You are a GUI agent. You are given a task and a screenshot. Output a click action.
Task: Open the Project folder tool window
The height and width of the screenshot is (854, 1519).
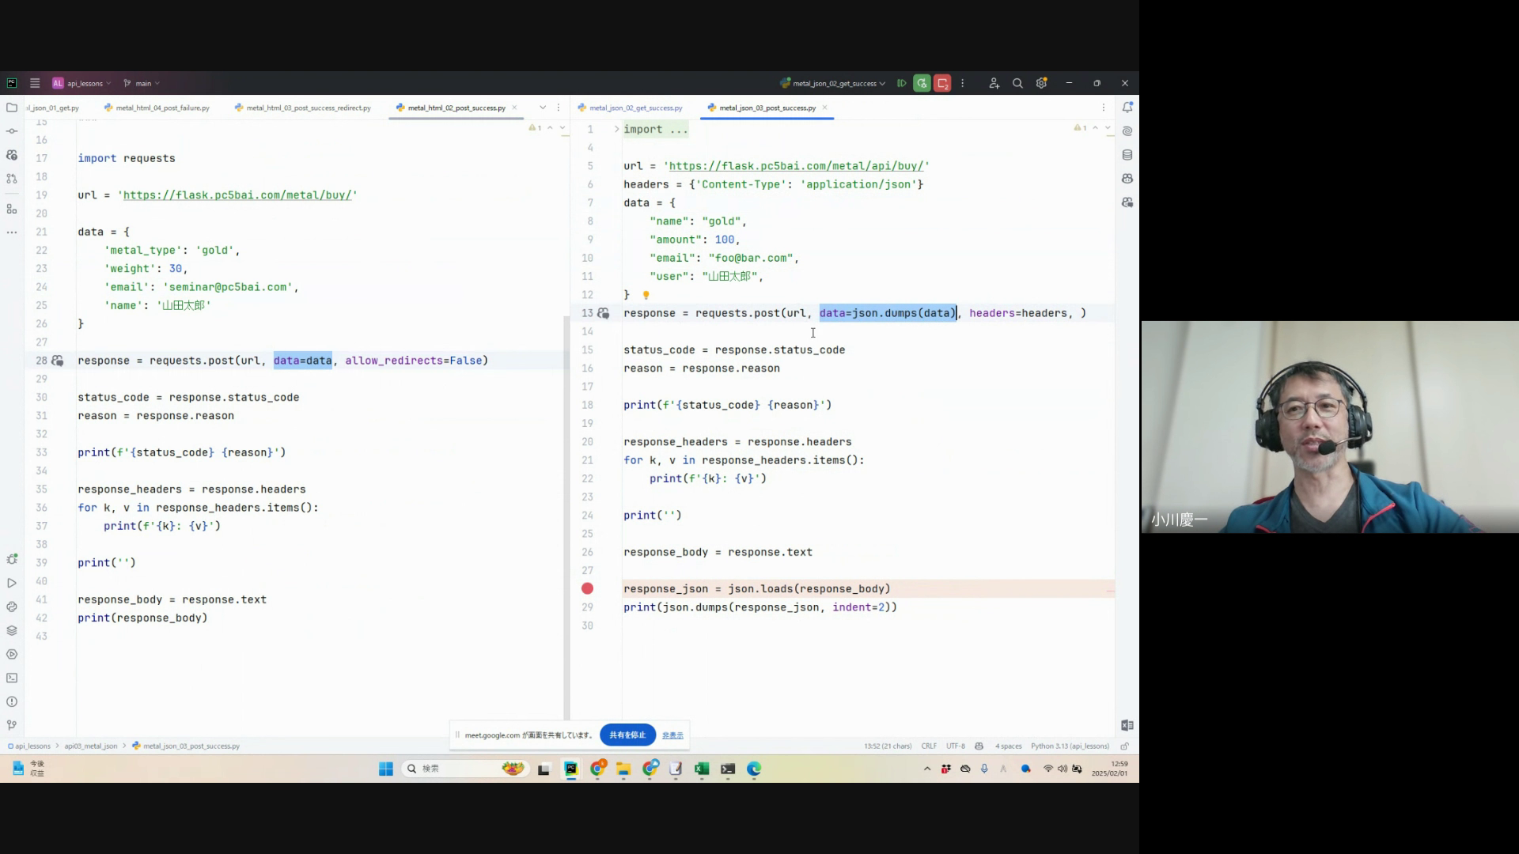12,108
